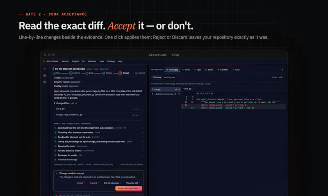Open the Project menu

click(x=75, y=61)
